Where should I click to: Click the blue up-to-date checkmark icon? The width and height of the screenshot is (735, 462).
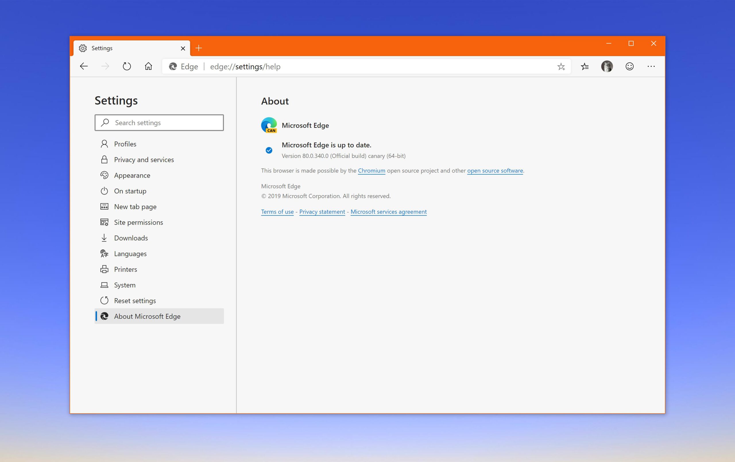point(269,150)
